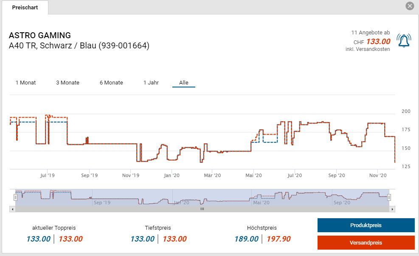The height and width of the screenshot is (256, 419).
Task: Click the scrollbar right arrow
Action: [x=392, y=209]
